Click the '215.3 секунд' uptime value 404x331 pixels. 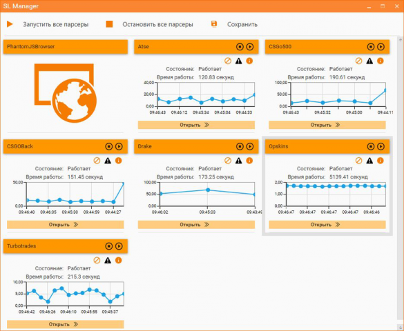pos(84,277)
